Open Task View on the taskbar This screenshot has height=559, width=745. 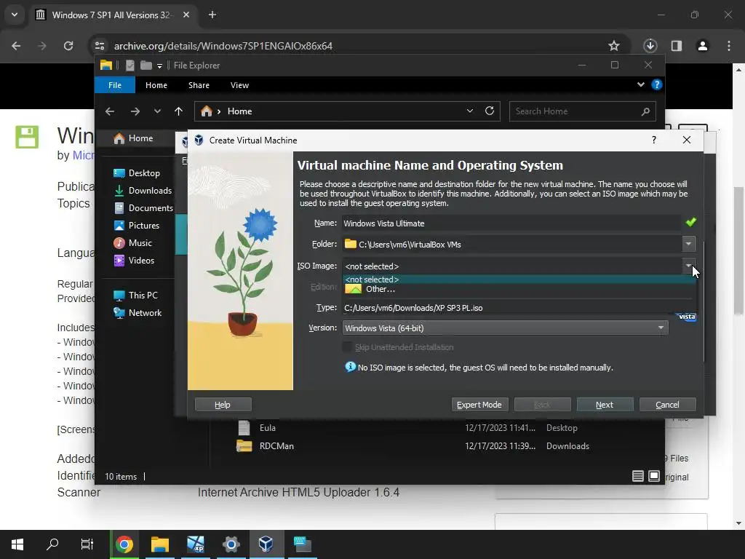[x=87, y=544]
